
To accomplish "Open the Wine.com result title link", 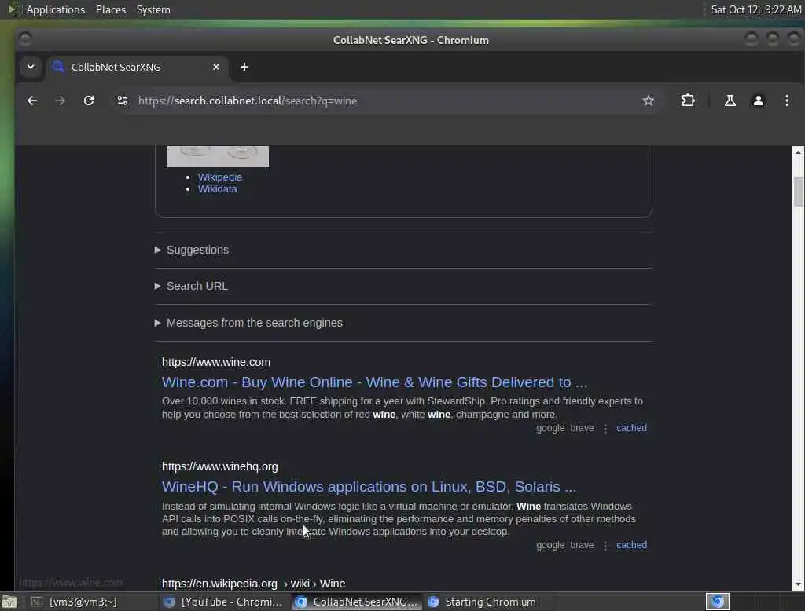I will (x=374, y=382).
